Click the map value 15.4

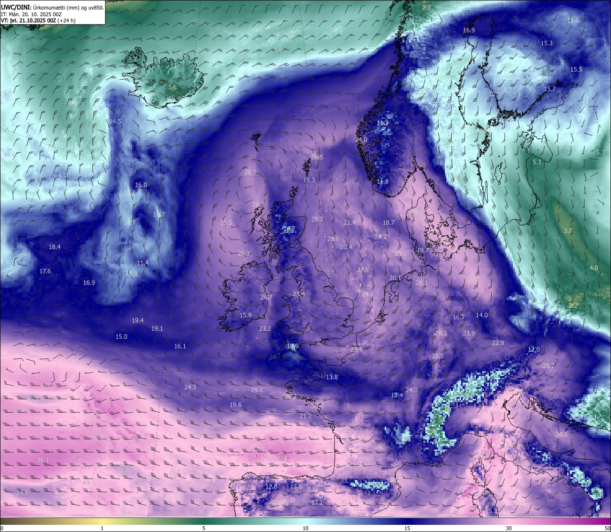pos(143,263)
